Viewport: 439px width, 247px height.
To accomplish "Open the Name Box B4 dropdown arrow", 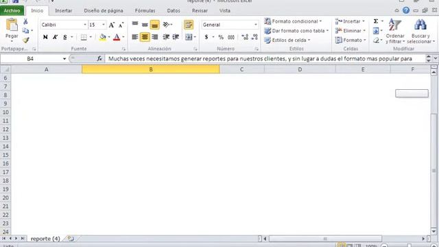I will click(64, 58).
